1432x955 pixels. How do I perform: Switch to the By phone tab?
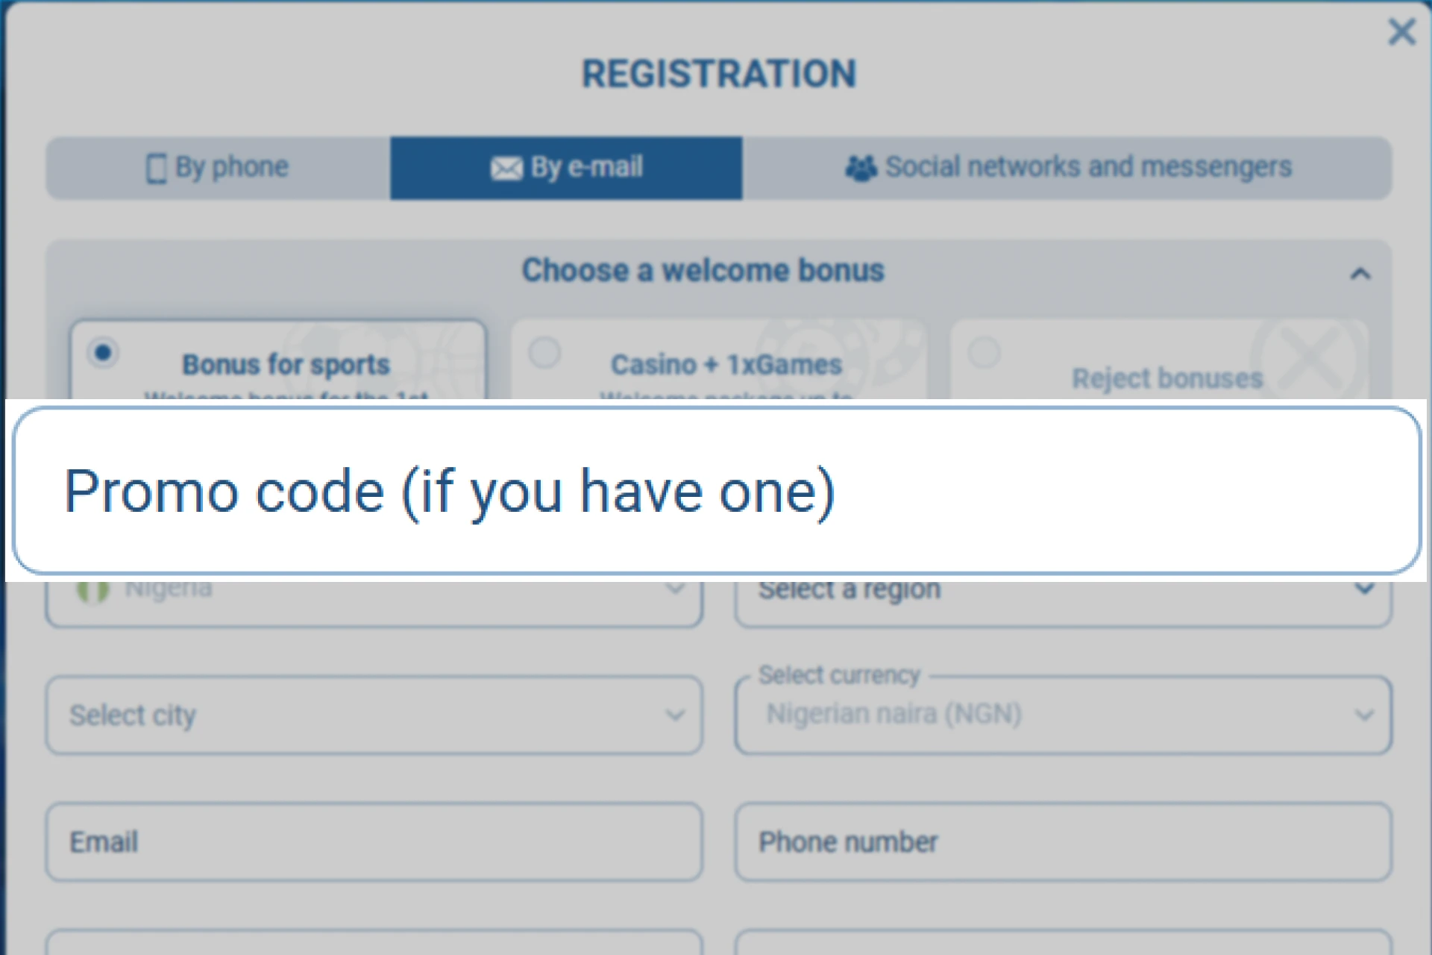216,168
